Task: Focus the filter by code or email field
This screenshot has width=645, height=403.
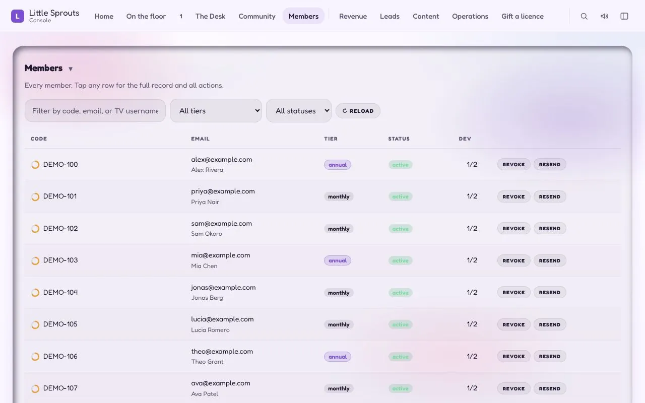Action: tap(95, 111)
